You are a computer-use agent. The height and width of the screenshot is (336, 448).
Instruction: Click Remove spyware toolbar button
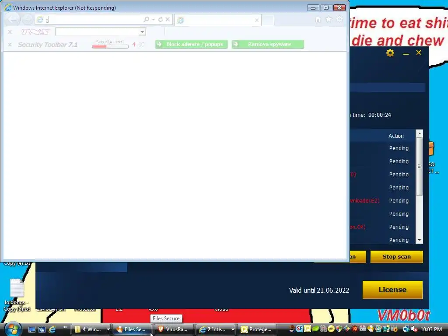(x=268, y=44)
